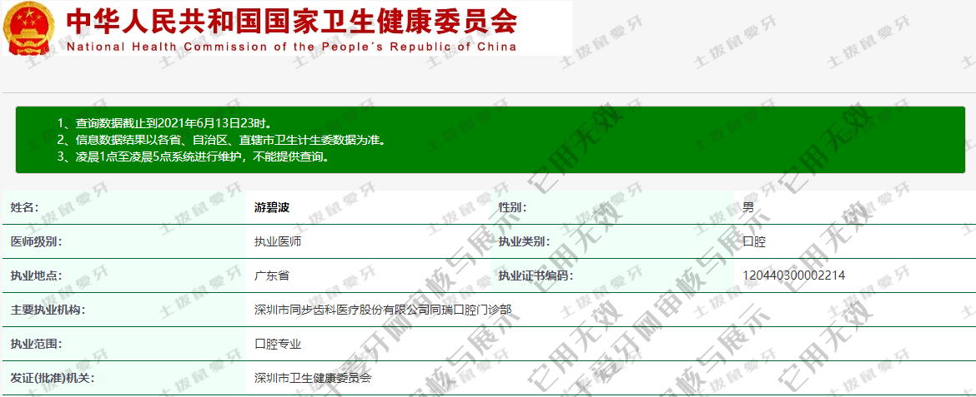Select the practice location 广东省
This screenshot has height=397, width=976.
[x=272, y=275]
